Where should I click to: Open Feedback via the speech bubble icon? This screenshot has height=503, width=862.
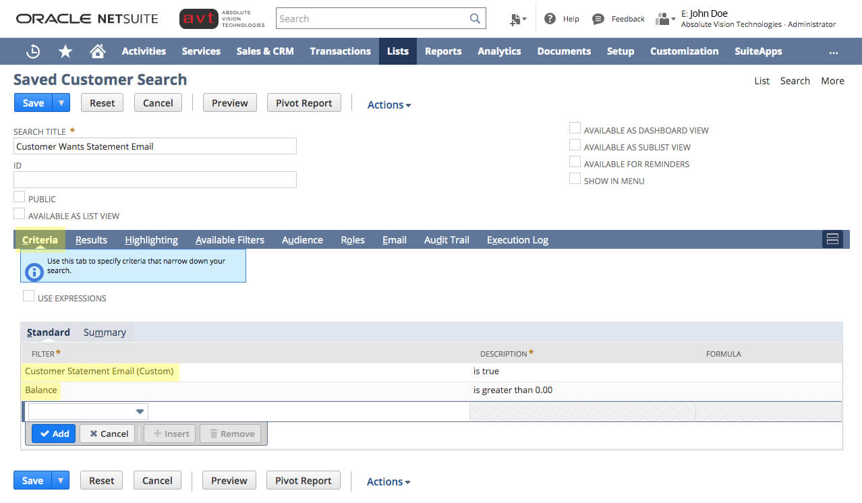[597, 18]
